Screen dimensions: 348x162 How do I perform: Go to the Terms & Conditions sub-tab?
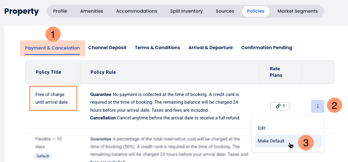click(157, 48)
